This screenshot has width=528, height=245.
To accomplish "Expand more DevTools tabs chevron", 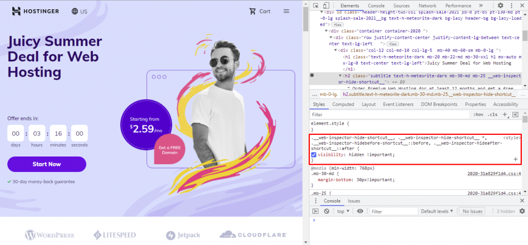I will click(x=481, y=6).
